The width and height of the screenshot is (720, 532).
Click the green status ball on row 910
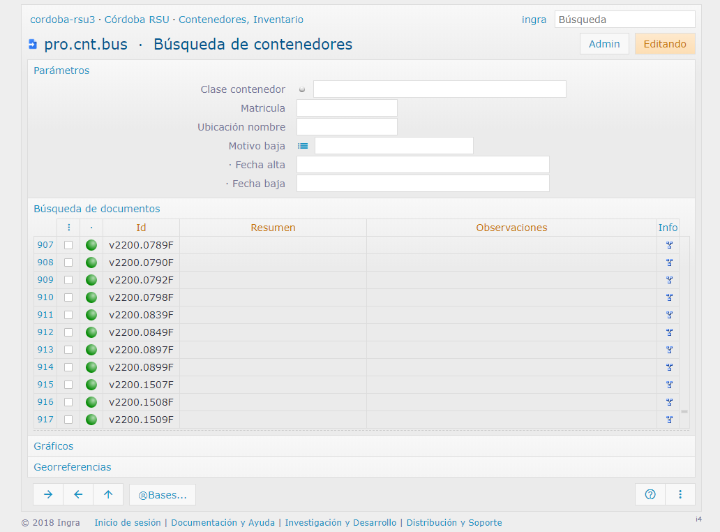pyautogui.click(x=91, y=297)
